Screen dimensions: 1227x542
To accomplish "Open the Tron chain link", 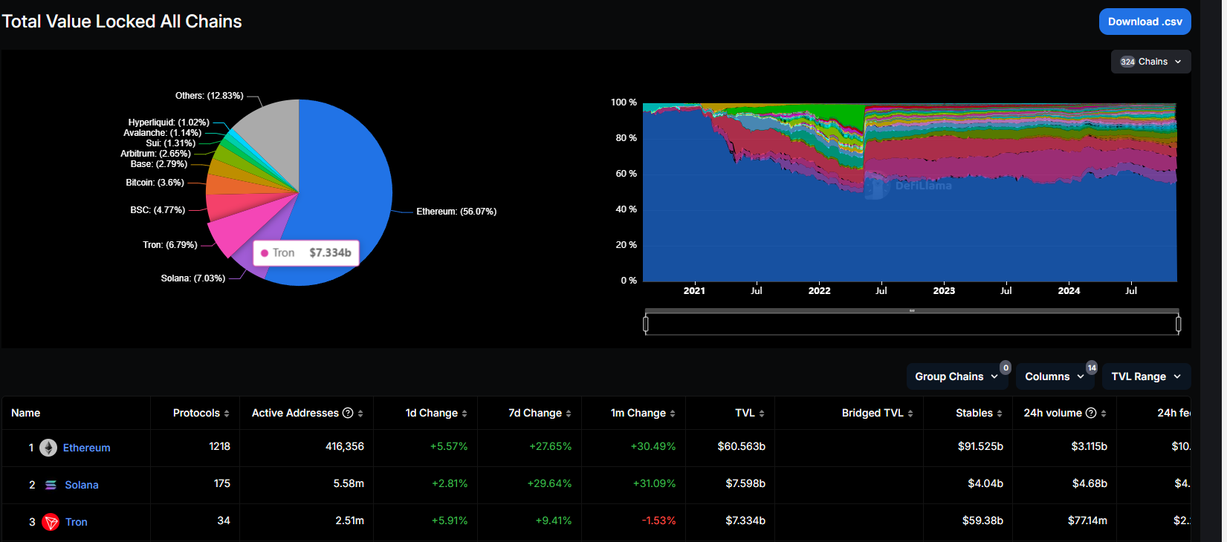I will [77, 522].
